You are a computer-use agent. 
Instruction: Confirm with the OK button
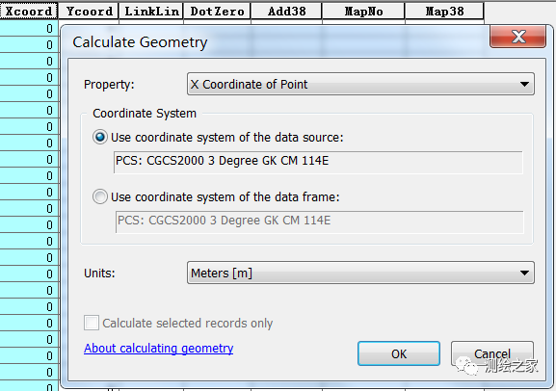click(399, 353)
